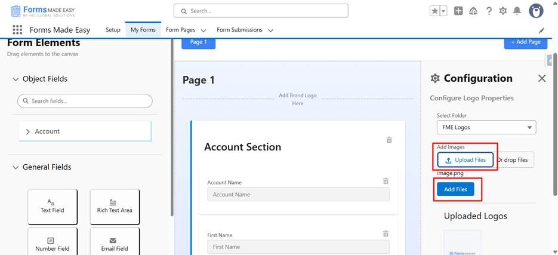The width and height of the screenshot is (558, 255).
Task: Remove the First Name field via trash icon
Action: pos(386,234)
